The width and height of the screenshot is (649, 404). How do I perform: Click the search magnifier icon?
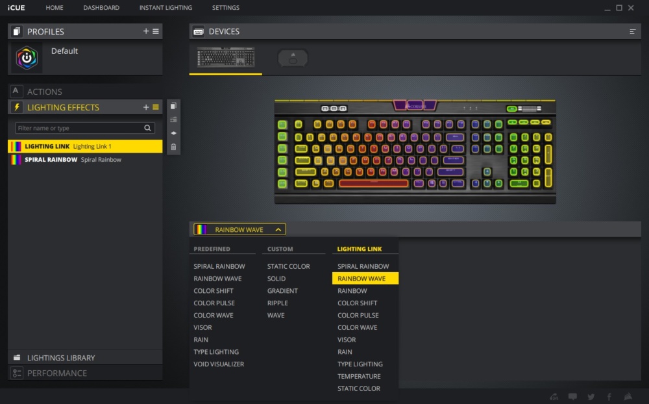pyautogui.click(x=147, y=128)
